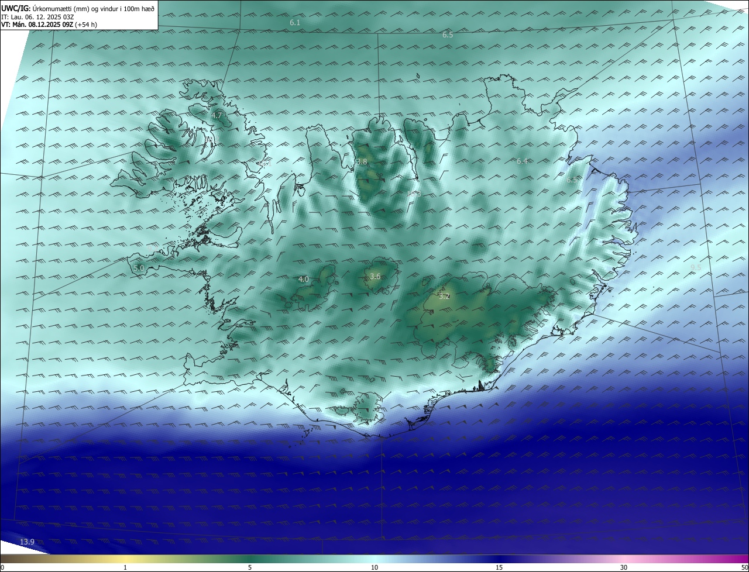Click the 4.7 value in the Westfjords
The height and width of the screenshot is (572, 749).
(x=217, y=116)
